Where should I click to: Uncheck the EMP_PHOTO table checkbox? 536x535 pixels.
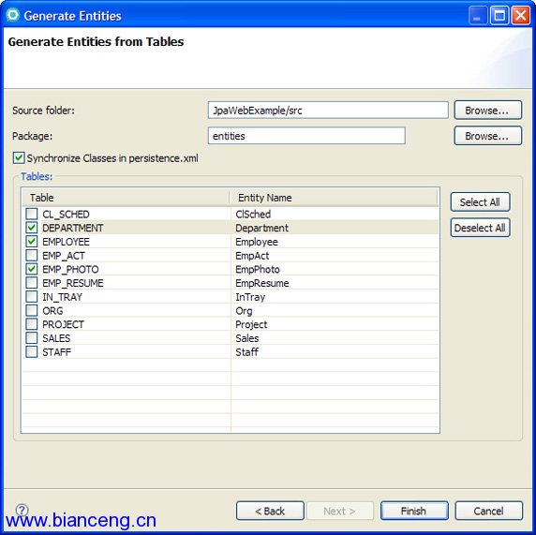coord(32,269)
